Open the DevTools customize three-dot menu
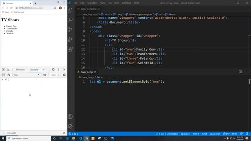The height and width of the screenshot is (141, 251). (x=59, y=70)
